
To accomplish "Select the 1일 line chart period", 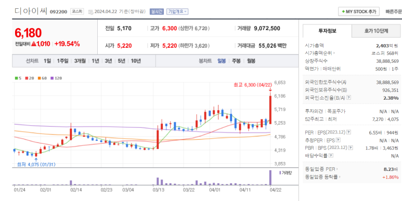I will 47,61.
